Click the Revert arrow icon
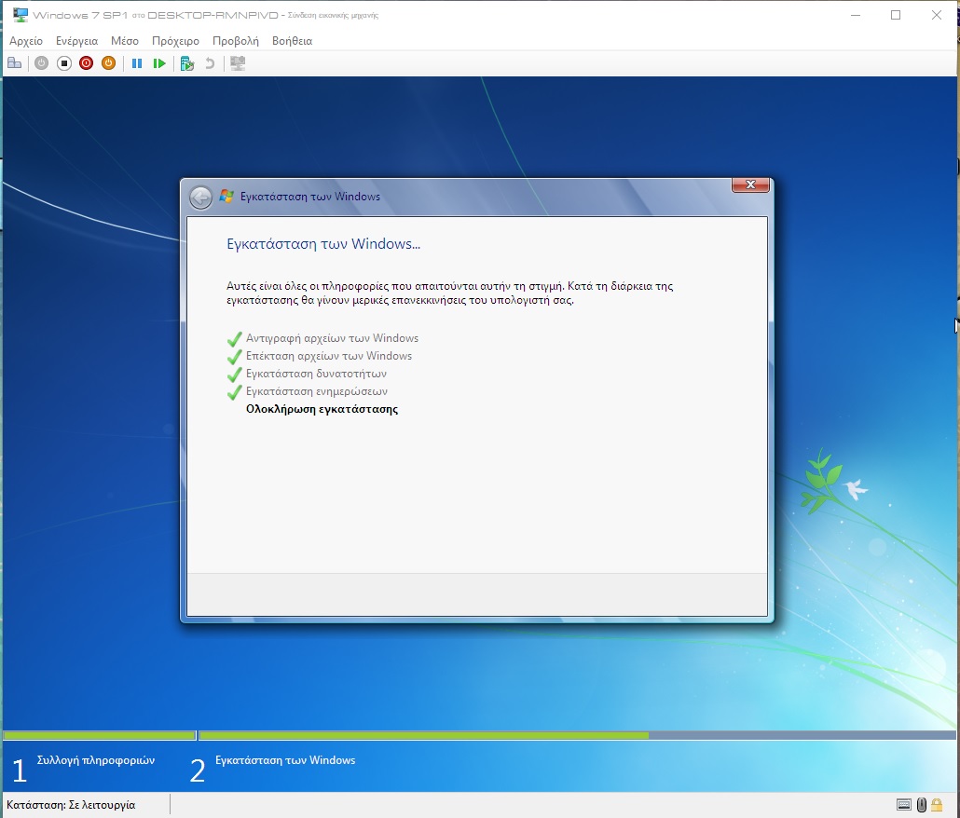The image size is (960, 818). [210, 63]
